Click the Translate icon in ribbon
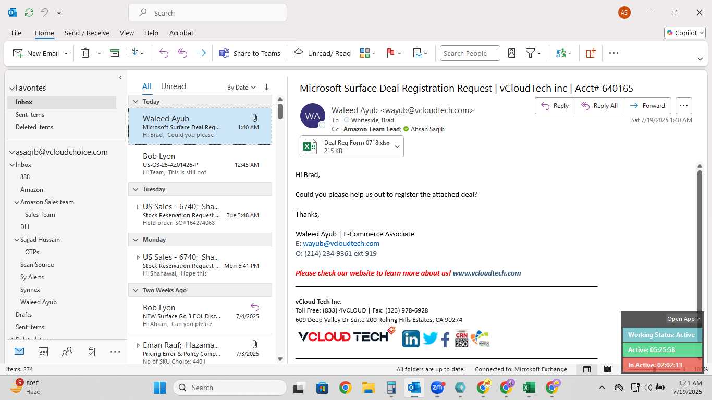Viewport: 712px width, 400px height. tap(561, 53)
